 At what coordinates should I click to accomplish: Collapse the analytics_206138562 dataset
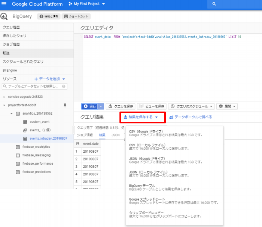(12, 113)
